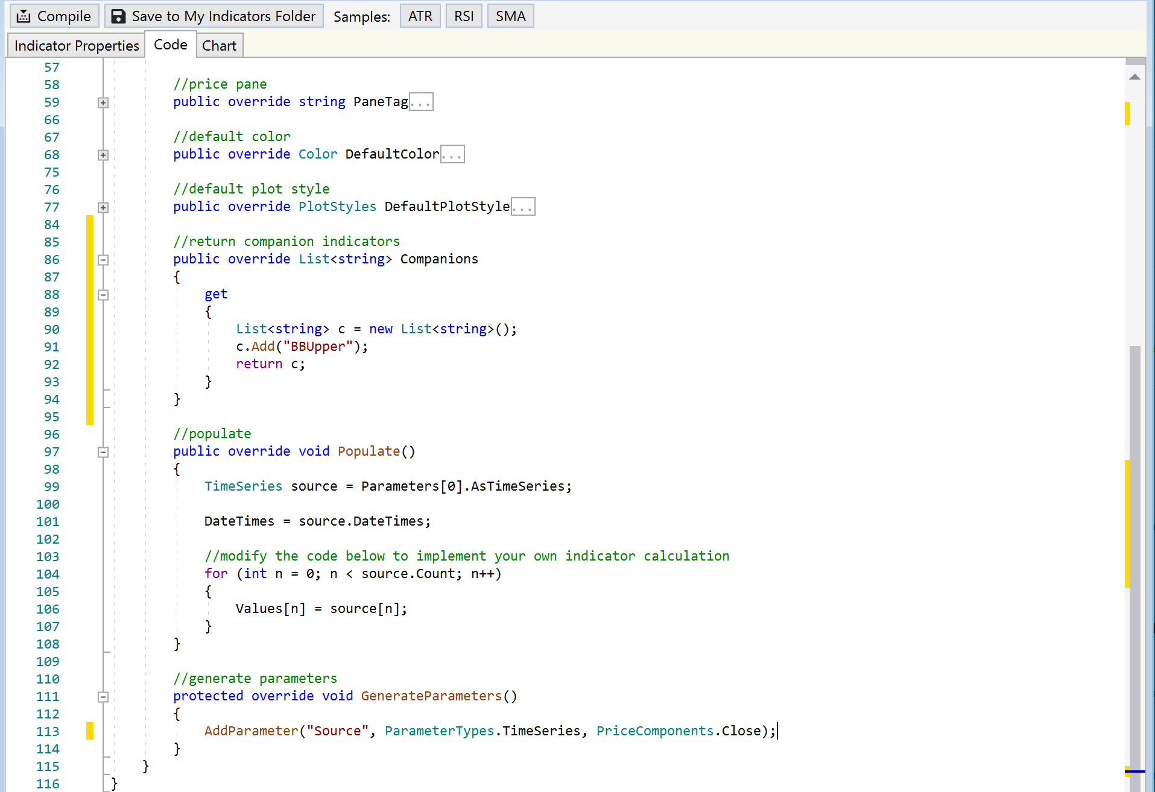Expand the DefaultColor fold marker
The image size is (1155, 792).
pyautogui.click(x=103, y=155)
